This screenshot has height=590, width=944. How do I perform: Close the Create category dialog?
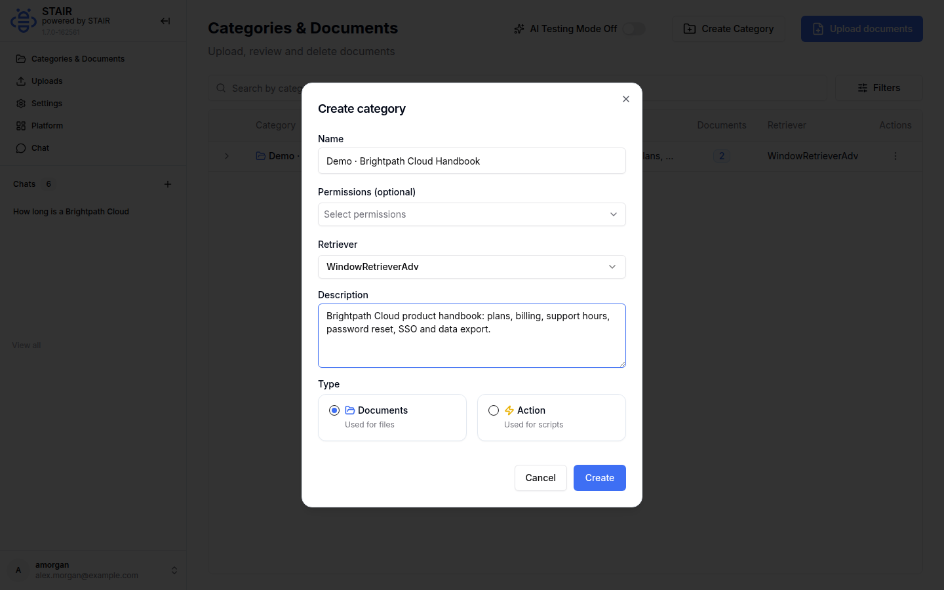click(x=626, y=99)
